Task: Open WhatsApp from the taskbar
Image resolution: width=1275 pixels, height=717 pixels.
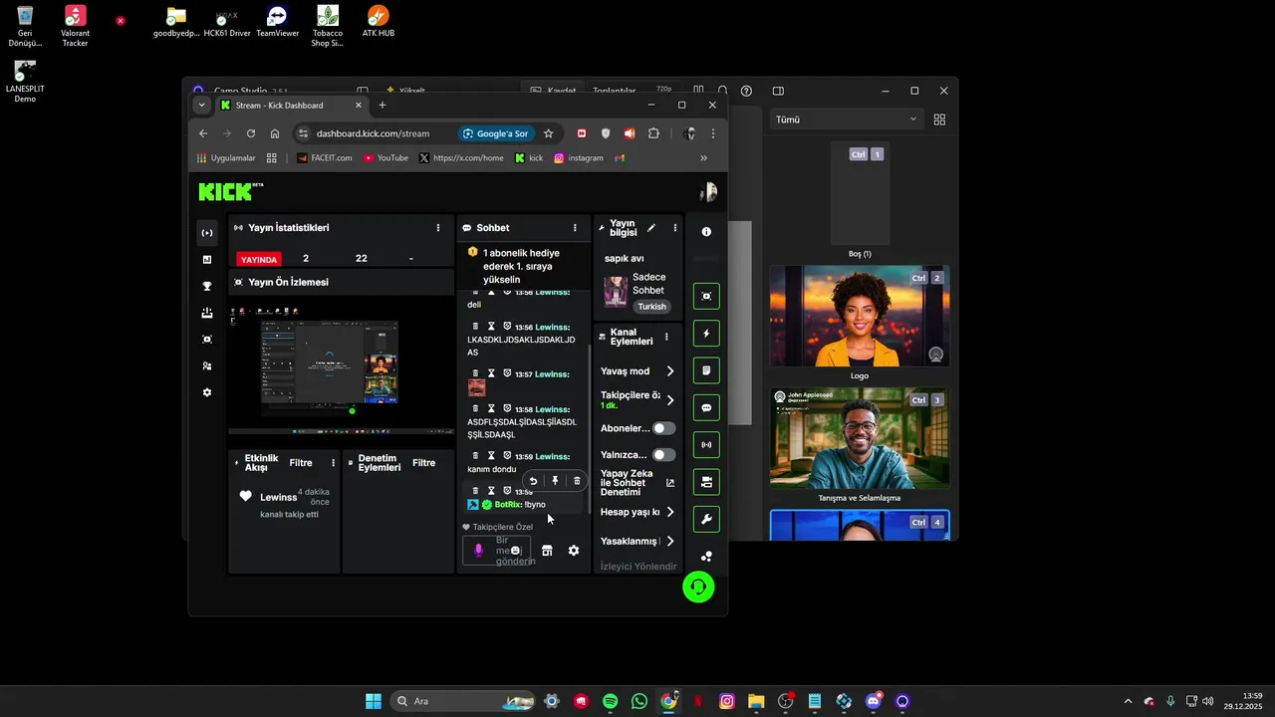Action: pyautogui.click(x=638, y=701)
